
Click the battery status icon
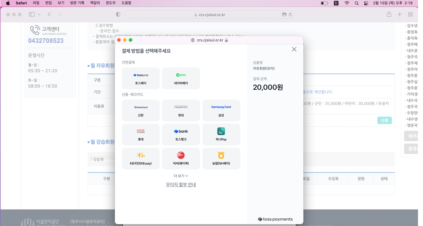click(x=324, y=3)
